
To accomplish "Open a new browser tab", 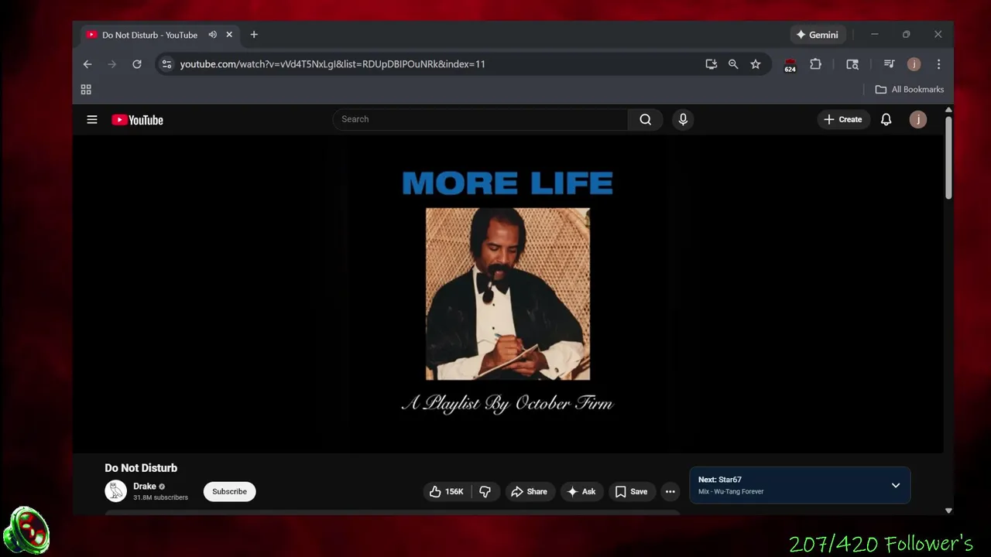I will click(x=254, y=35).
